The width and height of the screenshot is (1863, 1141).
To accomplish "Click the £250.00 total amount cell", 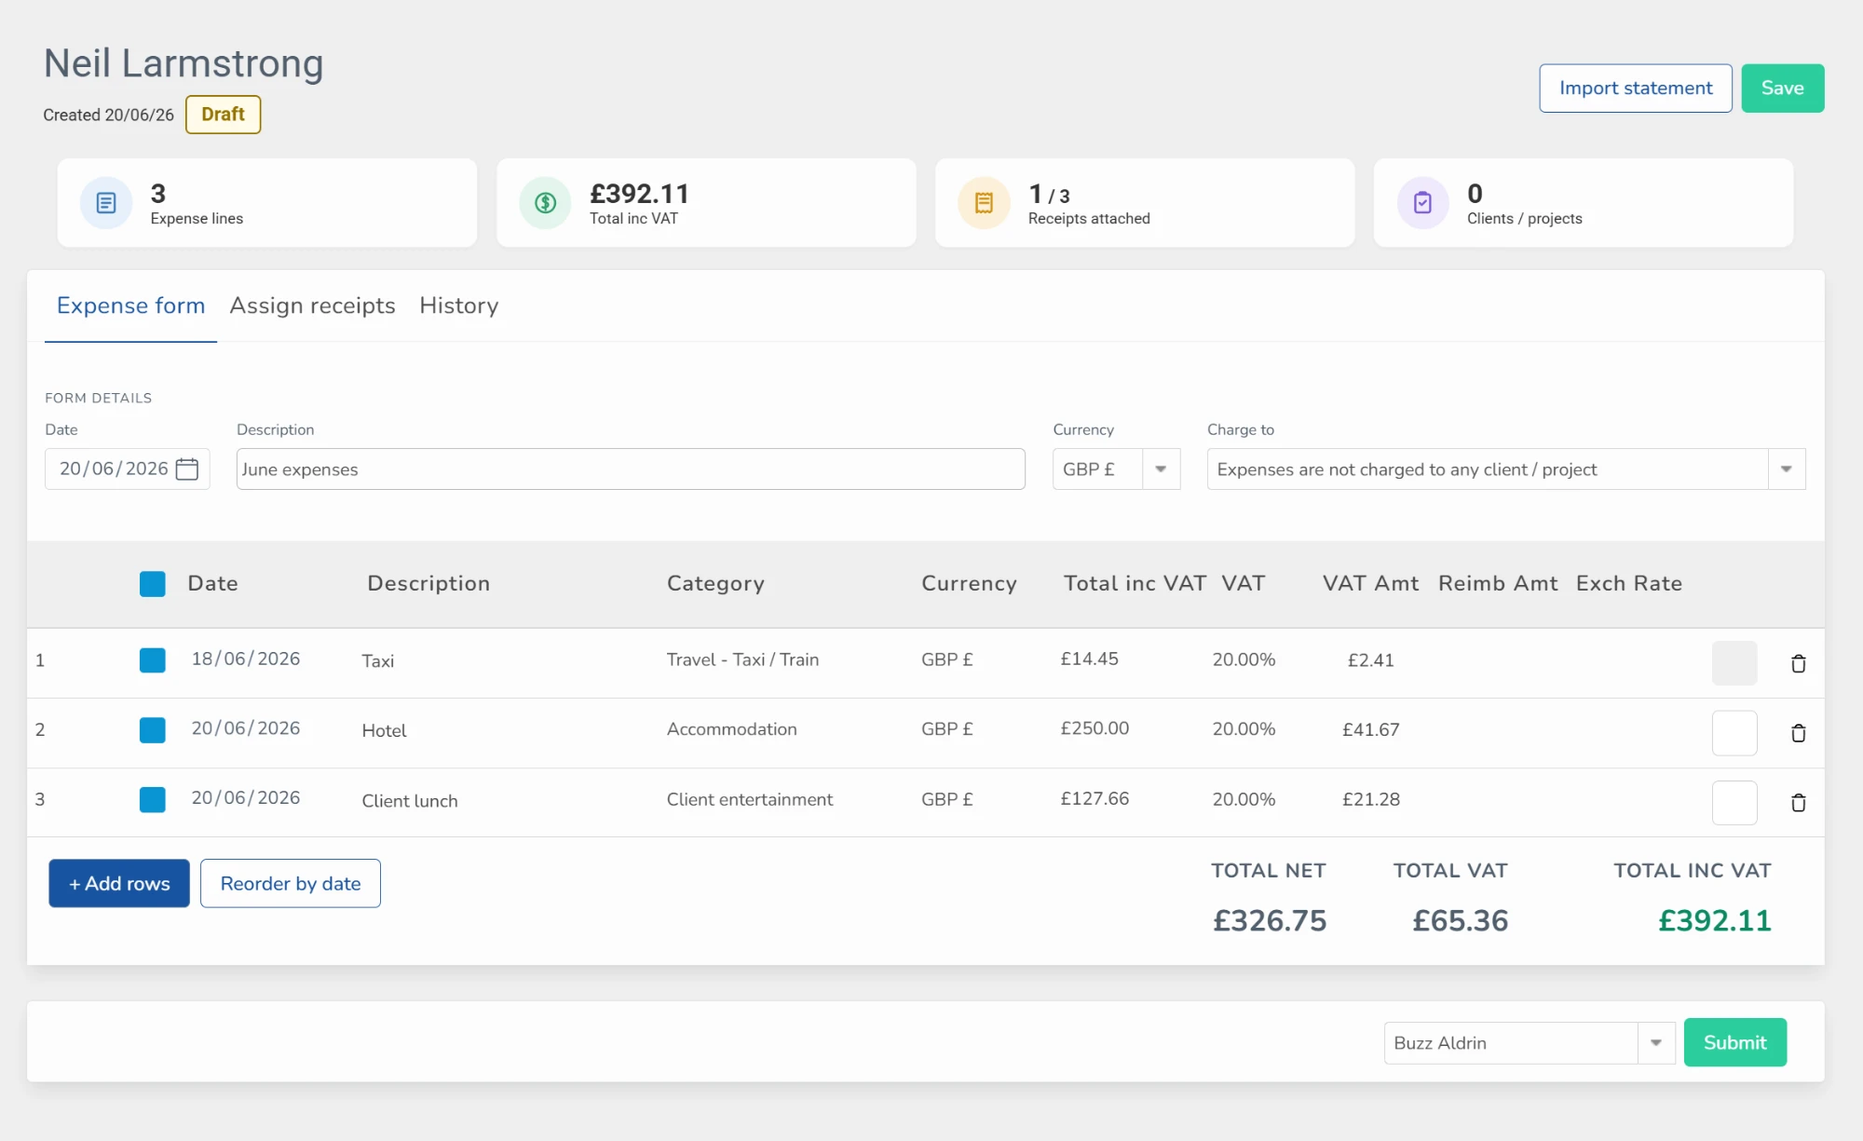I will pyautogui.click(x=1095, y=728).
